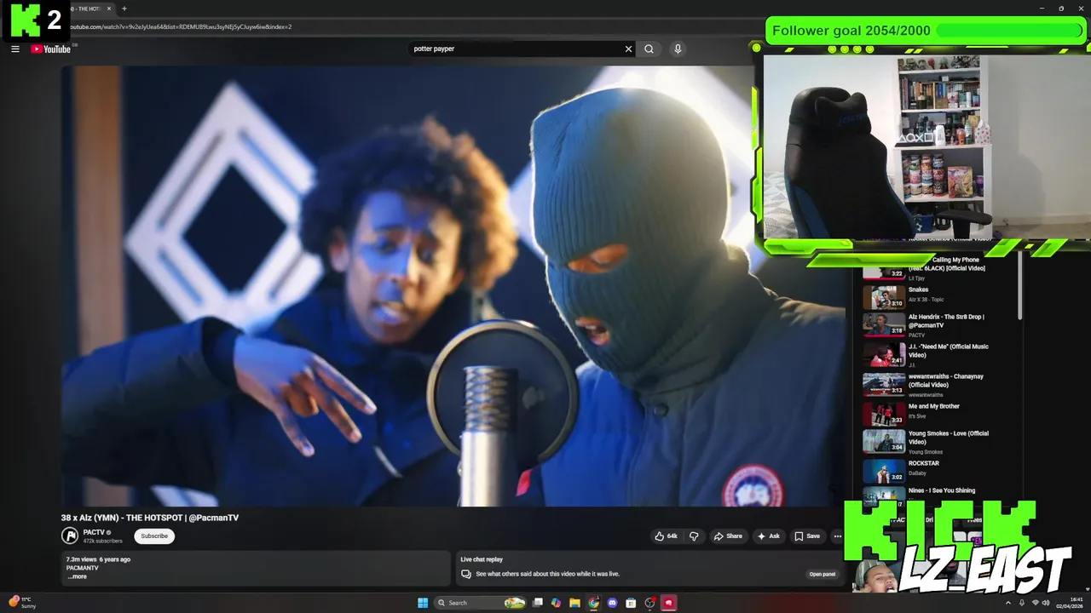Open network settings from the tray
Screen dimensions: 1091x613
click(x=1036, y=603)
